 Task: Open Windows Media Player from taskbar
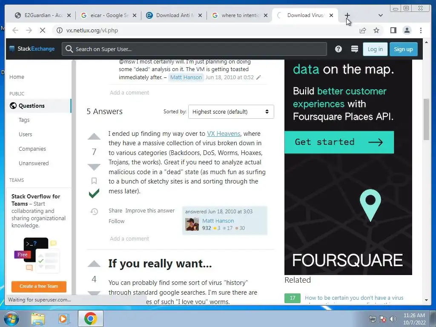click(63, 318)
